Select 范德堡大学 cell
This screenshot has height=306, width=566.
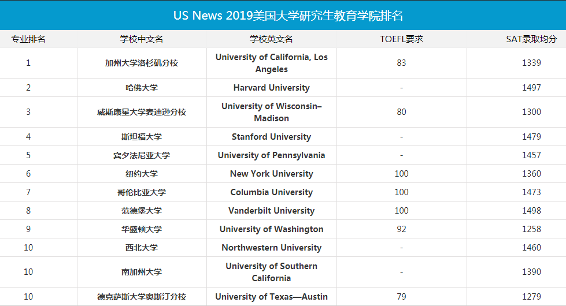(142, 211)
